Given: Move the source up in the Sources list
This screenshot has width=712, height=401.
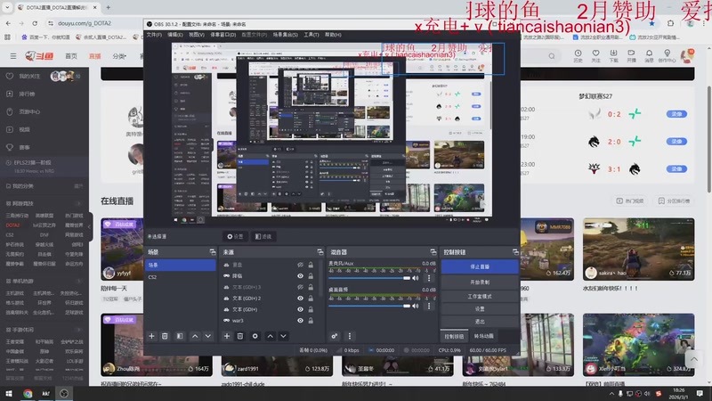Looking at the screenshot, I should [271, 336].
